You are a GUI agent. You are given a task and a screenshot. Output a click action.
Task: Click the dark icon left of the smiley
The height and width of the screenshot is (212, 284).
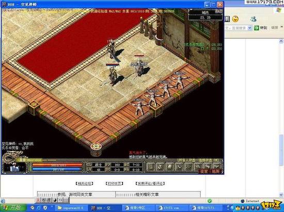point(227,19)
